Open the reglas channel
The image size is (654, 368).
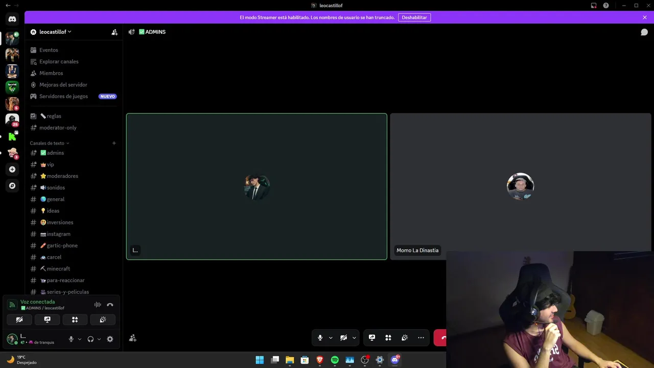pos(74,116)
